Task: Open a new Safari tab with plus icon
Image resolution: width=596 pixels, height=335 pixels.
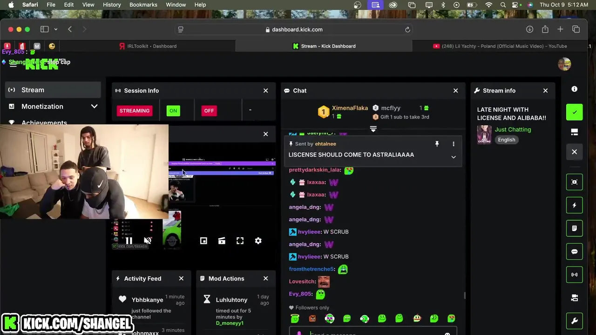Action: 560,29
